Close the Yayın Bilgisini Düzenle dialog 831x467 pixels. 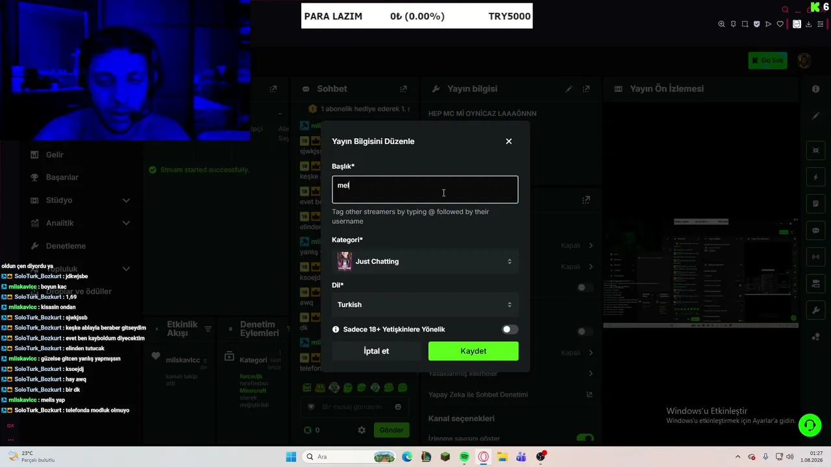(x=509, y=141)
